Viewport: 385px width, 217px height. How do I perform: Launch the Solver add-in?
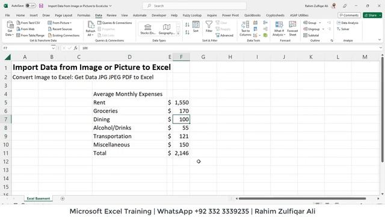click(x=343, y=29)
